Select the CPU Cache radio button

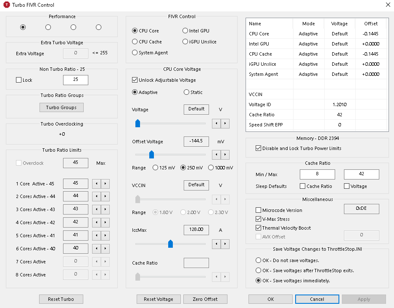tap(135, 42)
